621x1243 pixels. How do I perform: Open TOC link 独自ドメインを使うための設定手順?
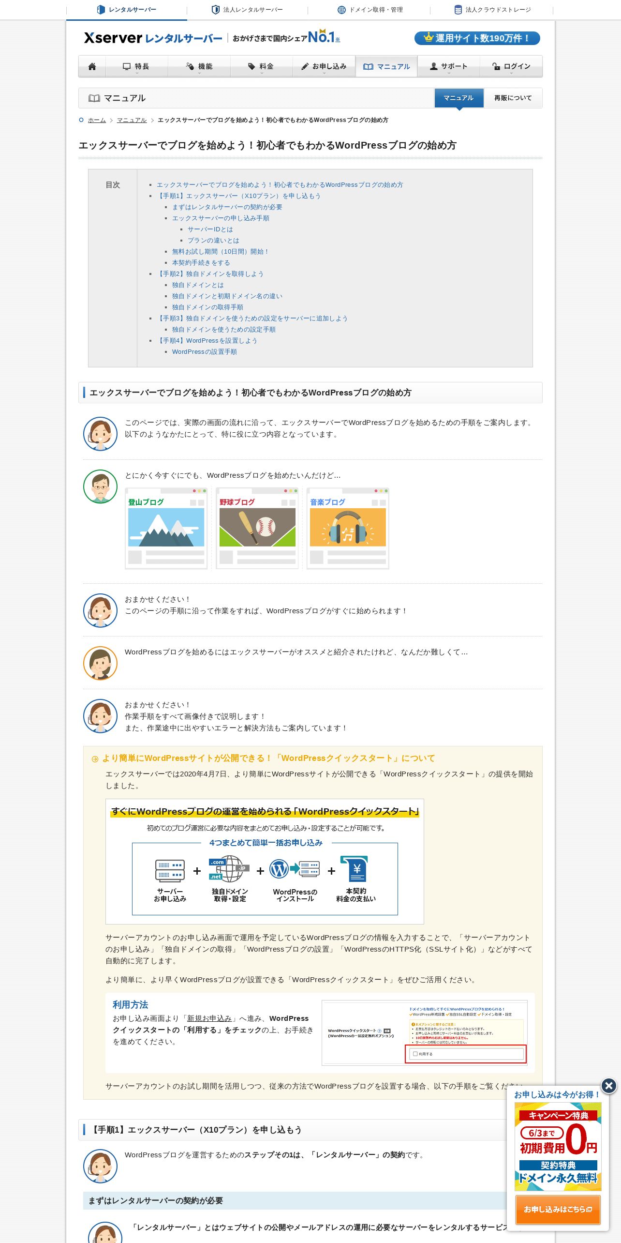pos(224,330)
